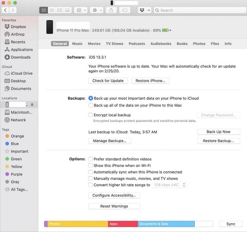The image size is (247, 232).
Task: Switch to icon view in toolbar
Action: [x=44, y=10]
